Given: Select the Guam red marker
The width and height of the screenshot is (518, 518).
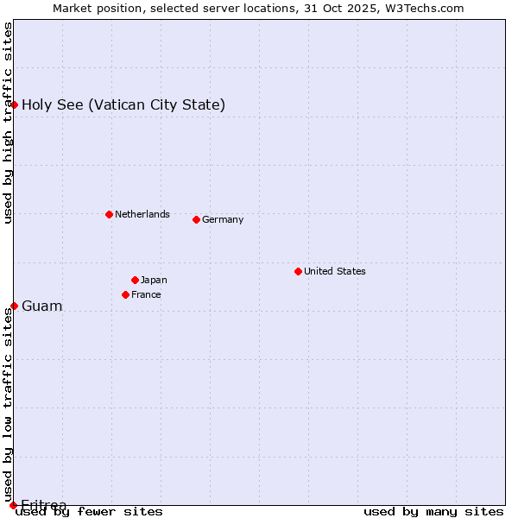Looking at the screenshot, I should pyautogui.click(x=14, y=306).
